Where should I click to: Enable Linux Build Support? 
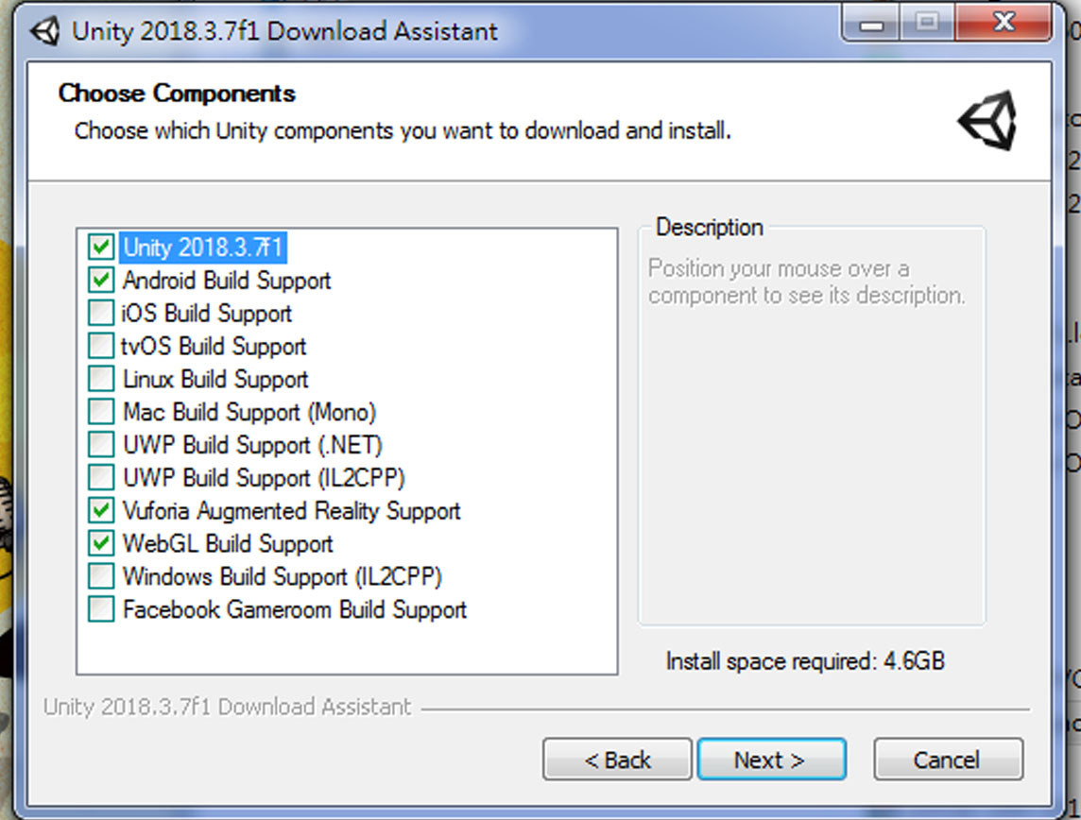pyautogui.click(x=100, y=380)
